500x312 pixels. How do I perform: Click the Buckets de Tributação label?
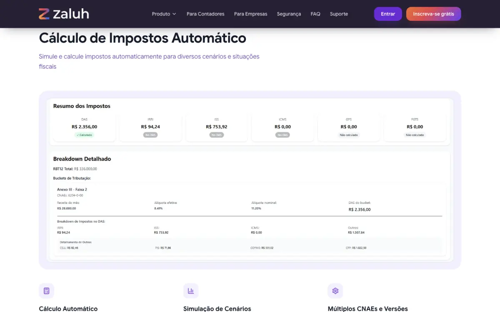72,178
